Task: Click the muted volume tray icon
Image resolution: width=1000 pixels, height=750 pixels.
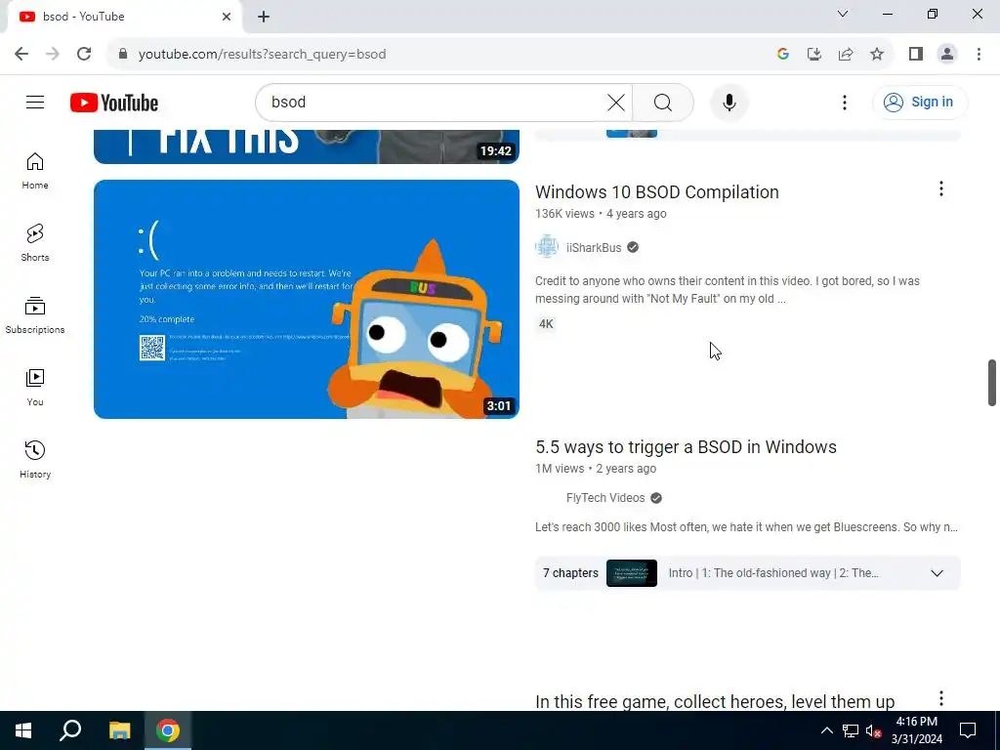Action: tap(873, 730)
